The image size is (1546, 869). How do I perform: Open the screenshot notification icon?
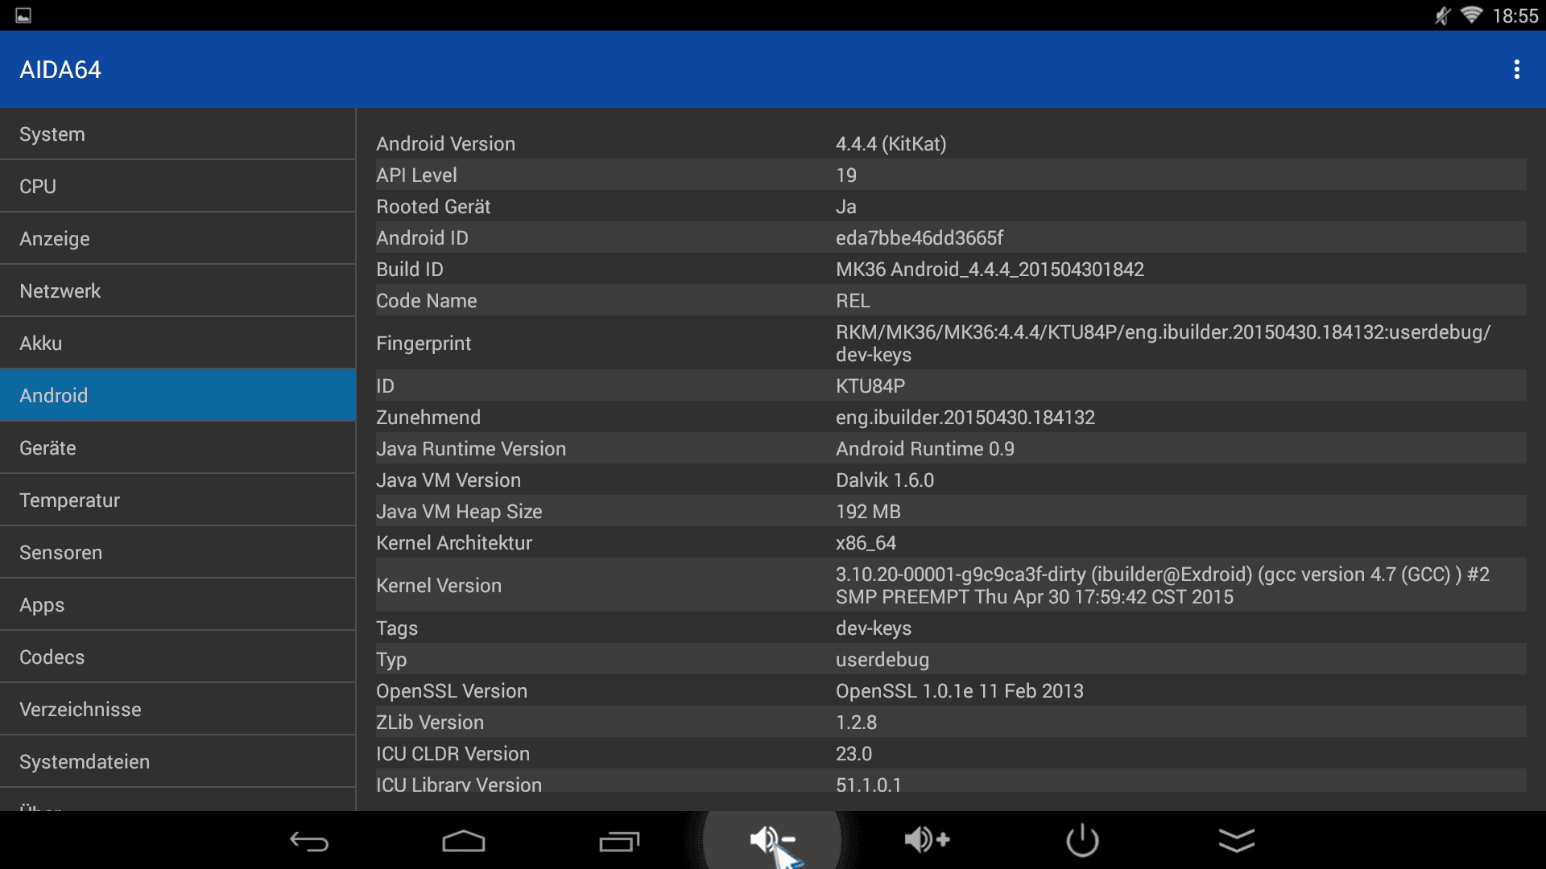23,15
